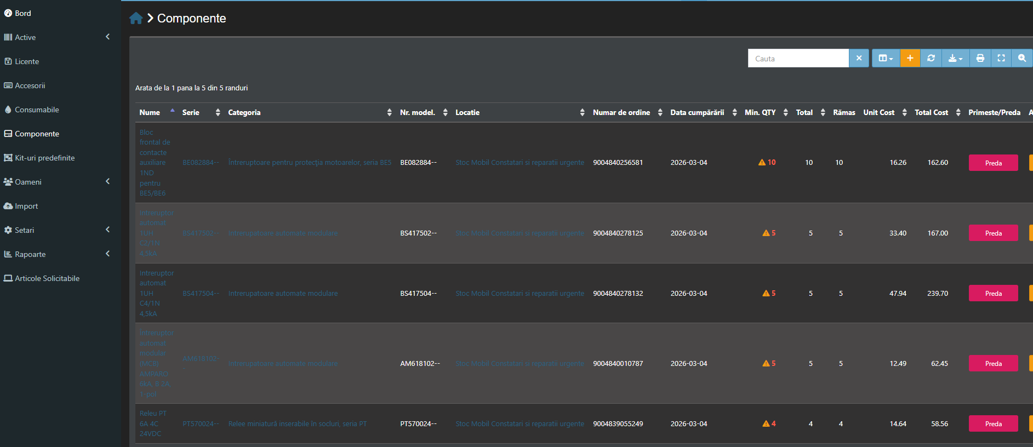
Task: Click Preda button for BE082884 row
Action: pyautogui.click(x=993, y=163)
